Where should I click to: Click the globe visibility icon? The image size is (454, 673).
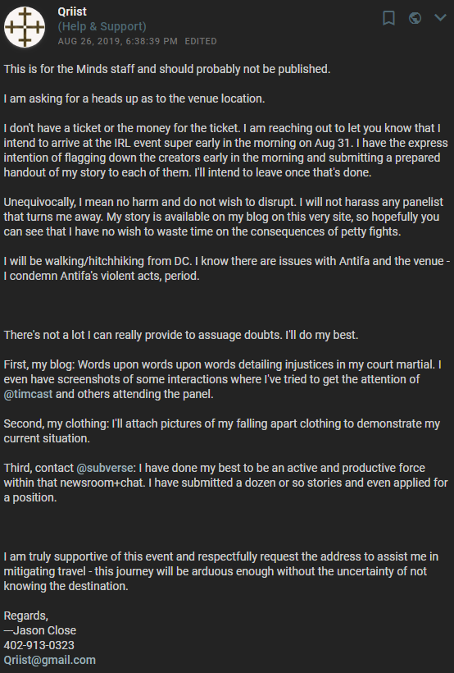tap(415, 18)
